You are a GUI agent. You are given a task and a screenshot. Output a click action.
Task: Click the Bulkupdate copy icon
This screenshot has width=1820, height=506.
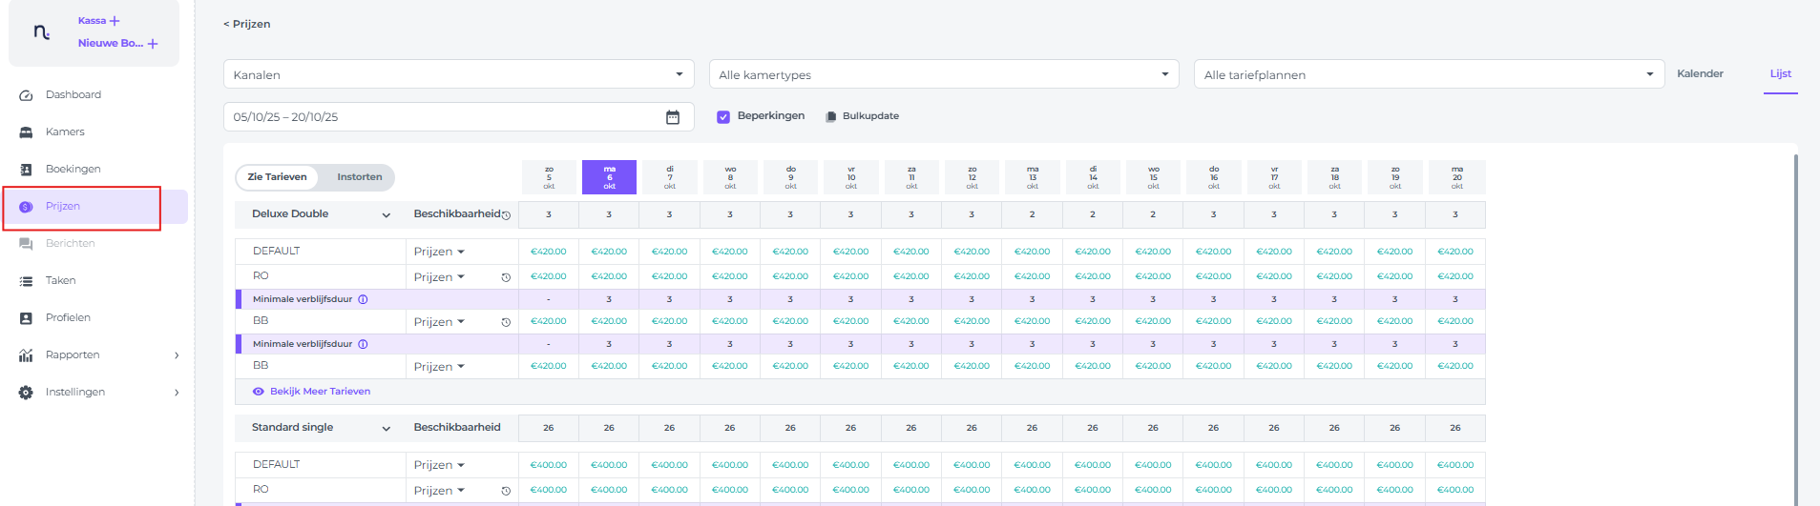tap(830, 116)
